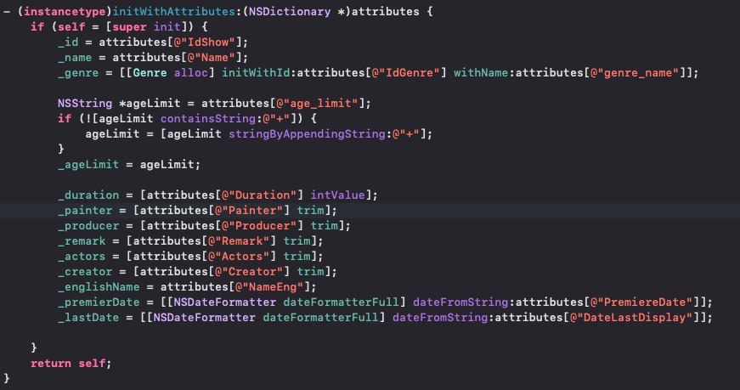Click the _name ivar

pyautogui.click(x=75, y=57)
